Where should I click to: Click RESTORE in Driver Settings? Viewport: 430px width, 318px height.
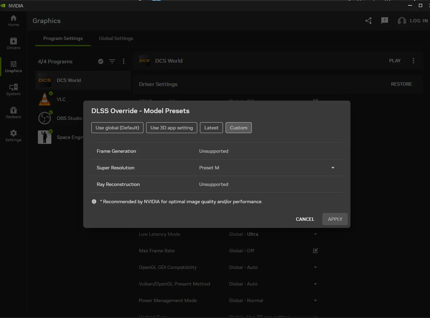click(x=402, y=84)
